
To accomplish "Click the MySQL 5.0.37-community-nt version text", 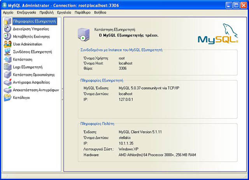I will tap(149, 88).
